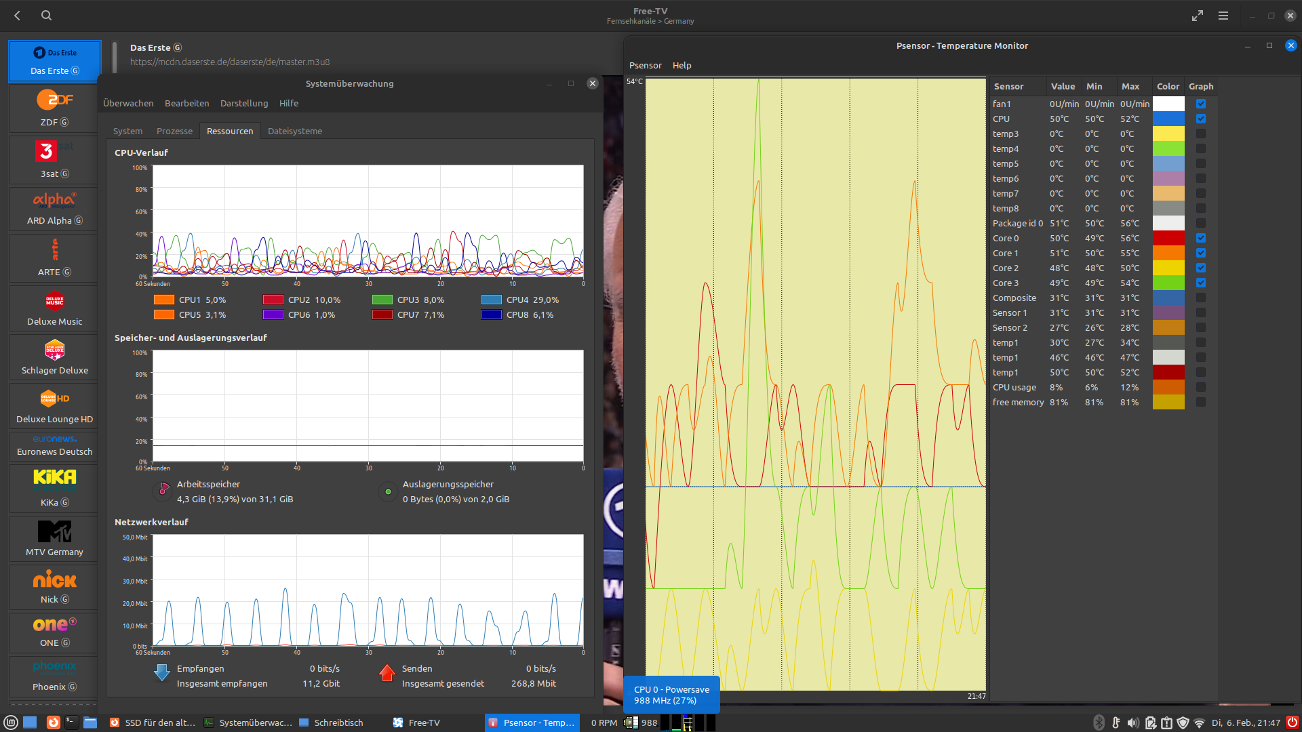
Task: Enable graph for Package id 0
Action: [1201, 223]
